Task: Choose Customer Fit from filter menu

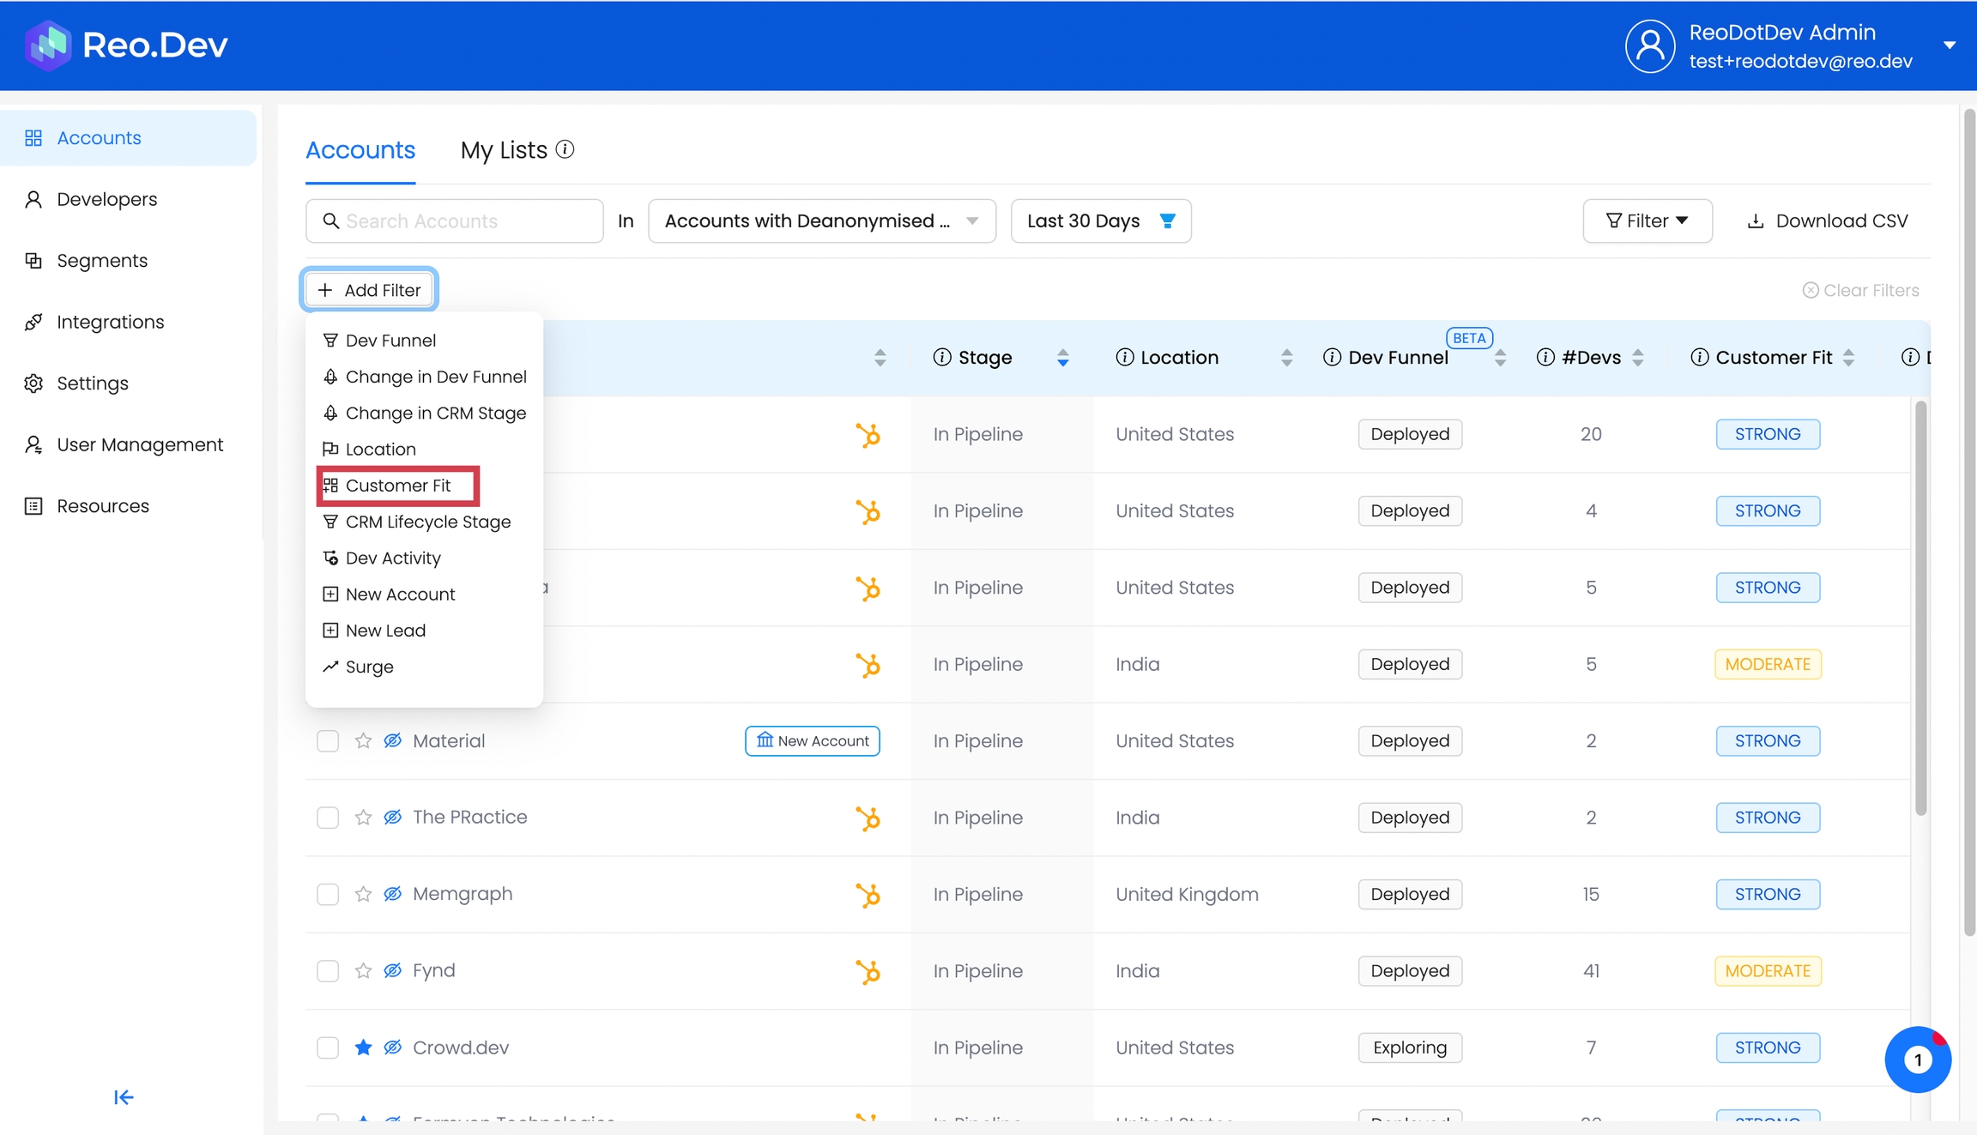Action: pos(398,486)
